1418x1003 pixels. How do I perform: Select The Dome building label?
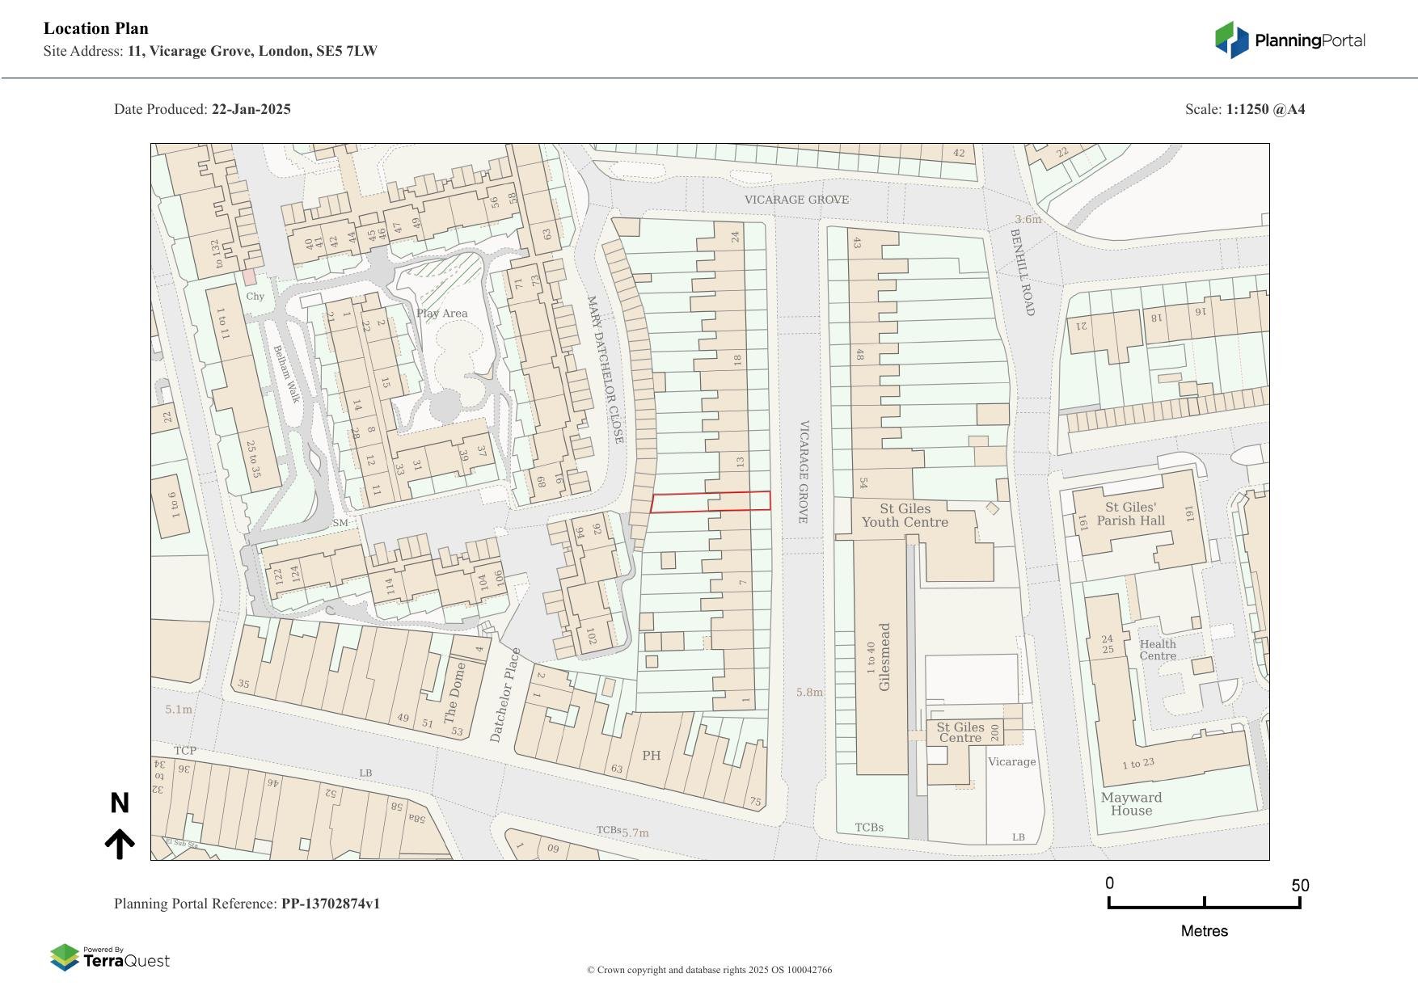[x=455, y=692]
